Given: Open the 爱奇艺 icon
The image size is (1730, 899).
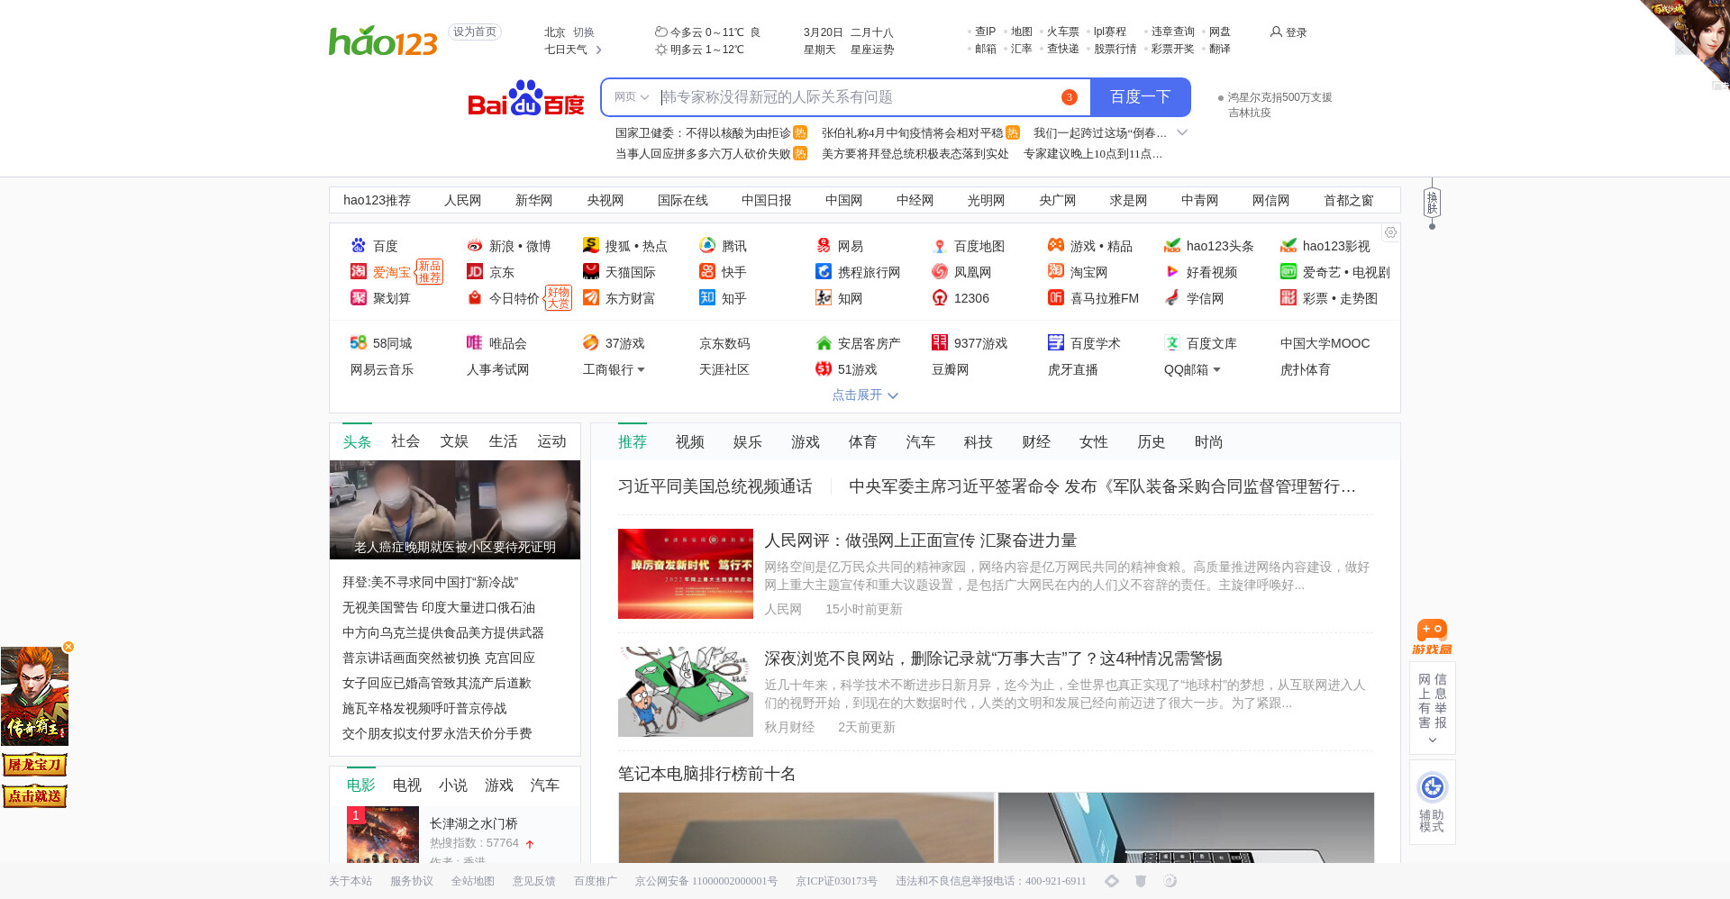Looking at the screenshot, I should 1288,272.
